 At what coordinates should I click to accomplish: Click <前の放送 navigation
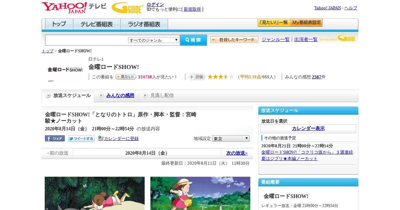[x=58, y=153]
